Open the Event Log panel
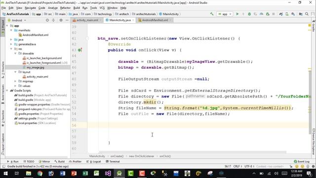This screenshot has width=316, height=178. [x=302, y=162]
